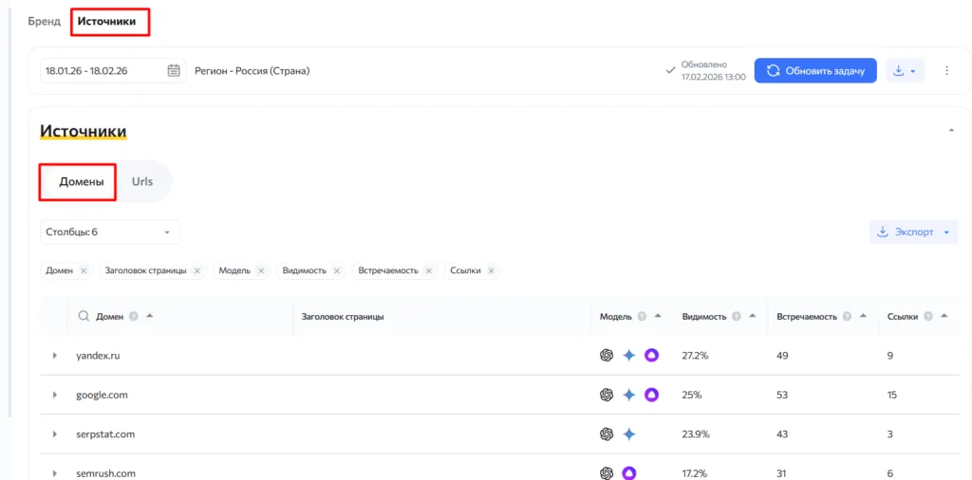972x480 pixels.
Task: Switch to the Urls tab
Action: 142,182
